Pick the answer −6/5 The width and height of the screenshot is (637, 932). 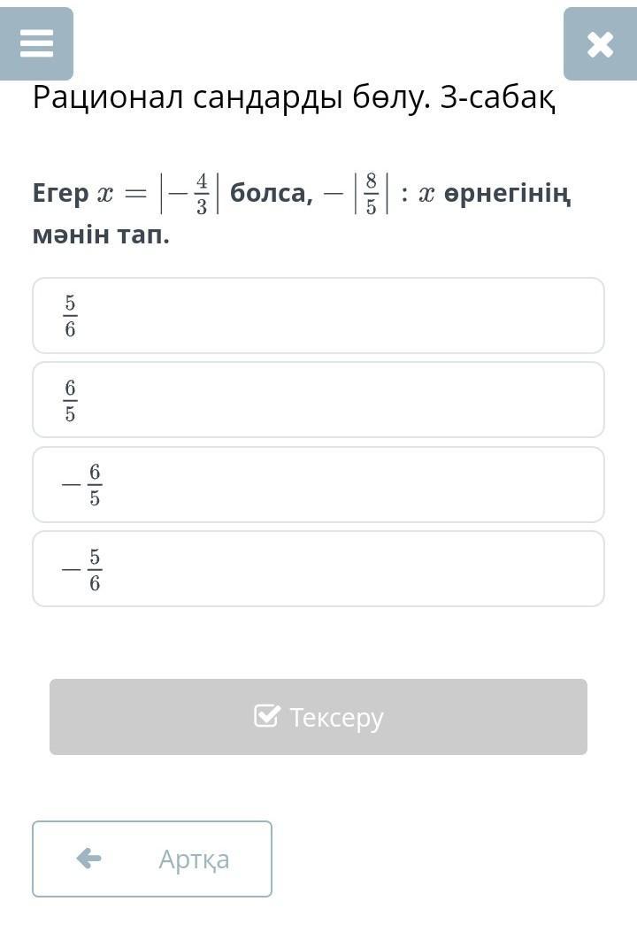(318, 484)
